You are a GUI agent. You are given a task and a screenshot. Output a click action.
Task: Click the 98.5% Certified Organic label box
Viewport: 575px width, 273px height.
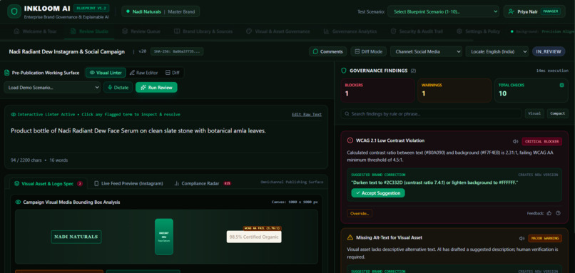click(254, 237)
